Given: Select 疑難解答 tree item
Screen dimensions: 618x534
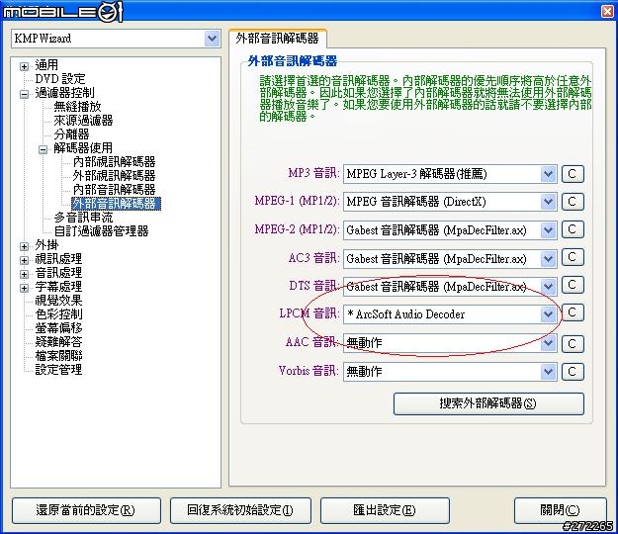Looking at the screenshot, I should 58,342.
